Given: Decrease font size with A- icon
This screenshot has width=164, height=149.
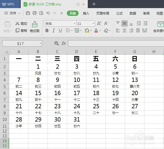Looking at the screenshot, I should (106, 23).
